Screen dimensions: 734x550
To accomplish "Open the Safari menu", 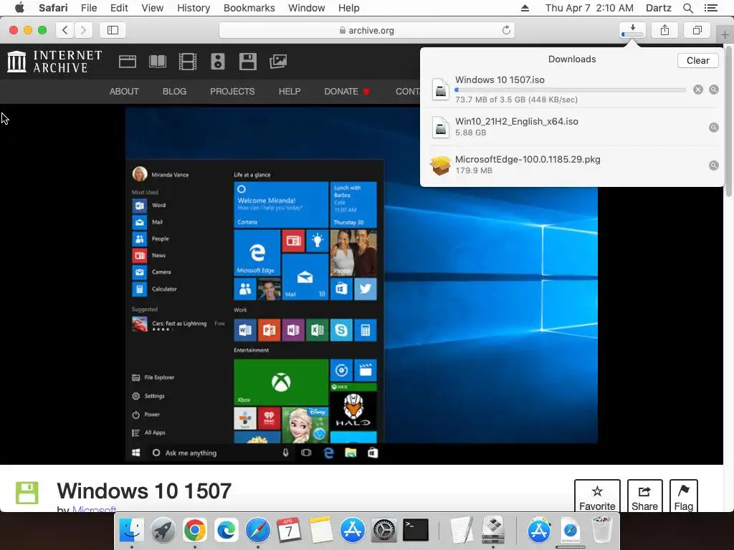I will (x=53, y=8).
